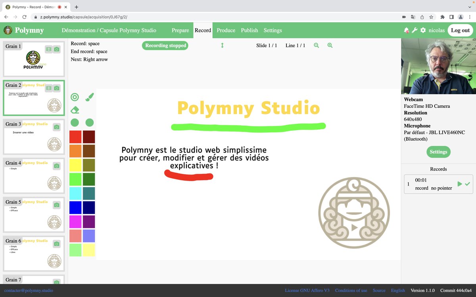Image resolution: width=476 pixels, height=297 pixels.
Task: Click the browser address bar URL
Action: click(84, 17)
